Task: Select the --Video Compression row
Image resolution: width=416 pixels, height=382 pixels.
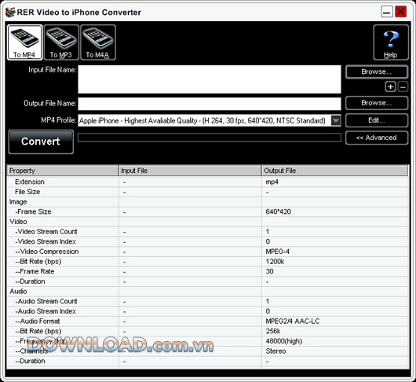Action: point(208,252)
